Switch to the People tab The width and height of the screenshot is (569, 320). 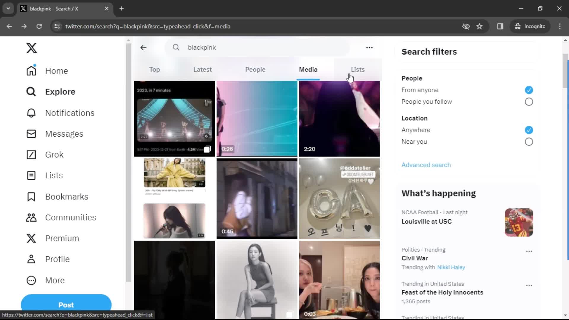tap(255, 70)
